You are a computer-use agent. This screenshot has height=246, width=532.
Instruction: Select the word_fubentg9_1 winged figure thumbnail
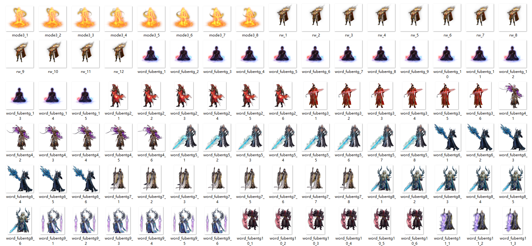coord(53,221)
